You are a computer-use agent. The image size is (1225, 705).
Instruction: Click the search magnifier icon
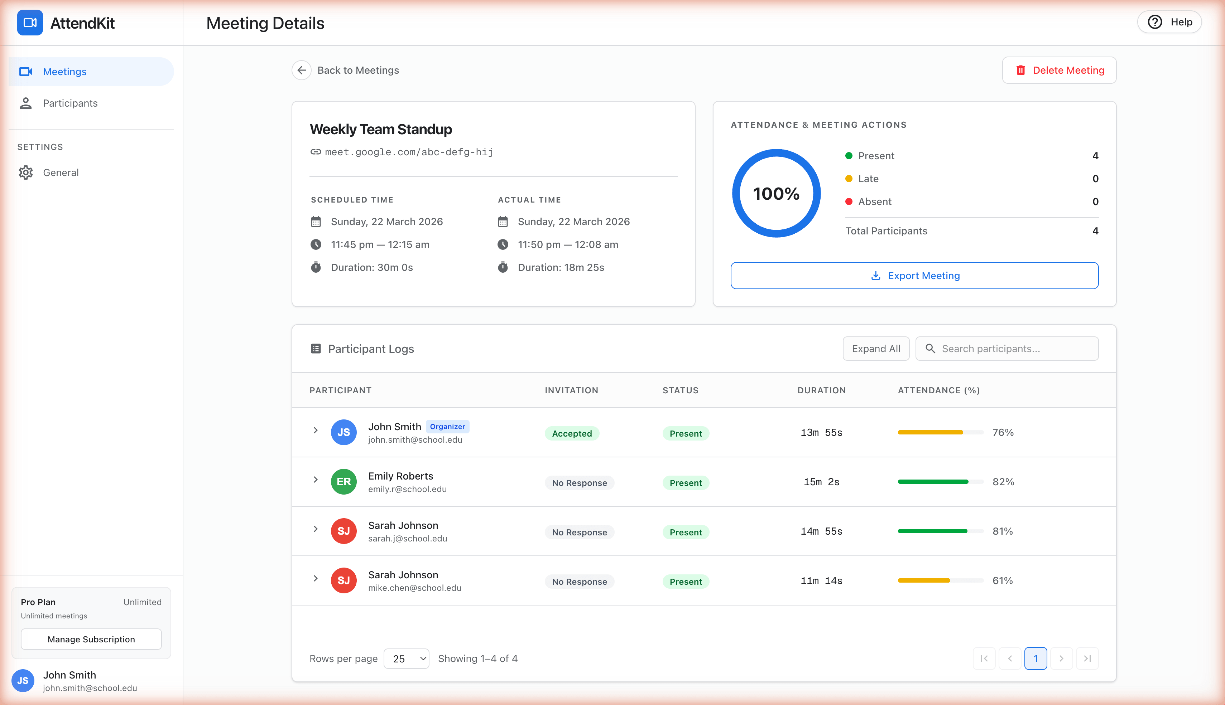point(930,349)
